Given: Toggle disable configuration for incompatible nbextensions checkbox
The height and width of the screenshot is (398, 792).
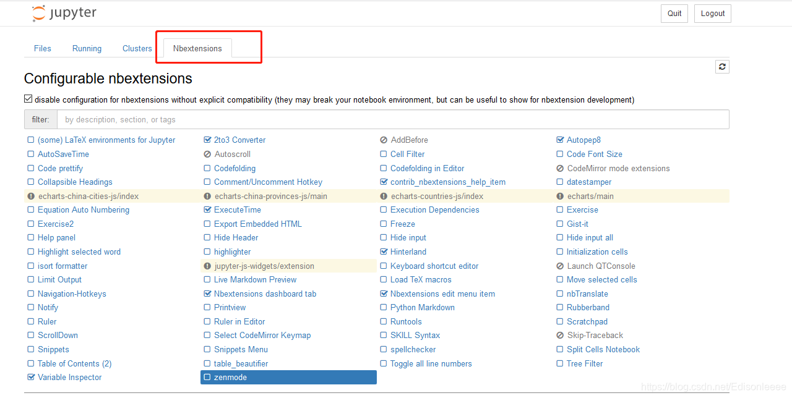Looking at the screenshot, I should click(x=28, y=99).
